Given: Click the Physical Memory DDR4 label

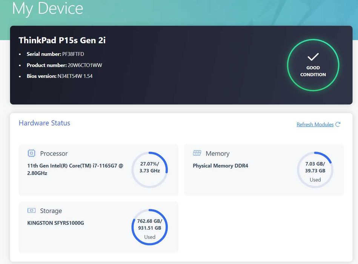Looking at the screenshot, I should coord(220,166).
